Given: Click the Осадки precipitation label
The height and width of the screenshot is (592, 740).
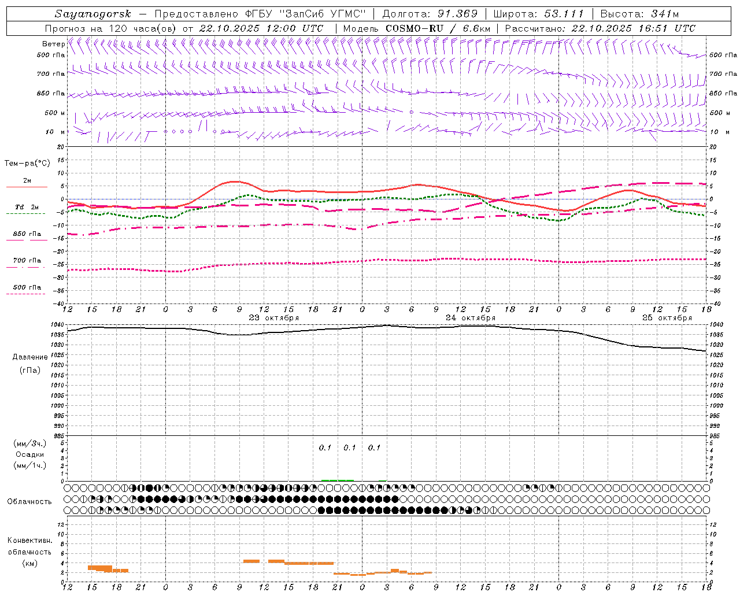Looking at the screenshot, I should tap(30, 455).
